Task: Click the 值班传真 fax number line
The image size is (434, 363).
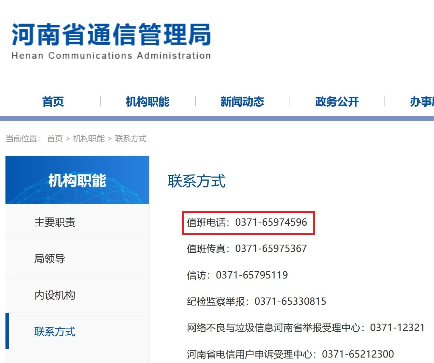Action: click(247, 249)
